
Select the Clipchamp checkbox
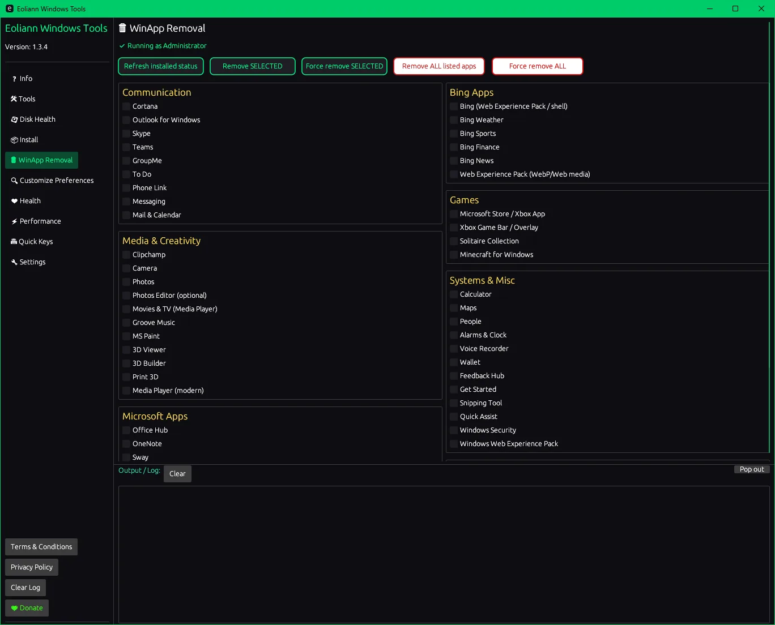[126, 255]
